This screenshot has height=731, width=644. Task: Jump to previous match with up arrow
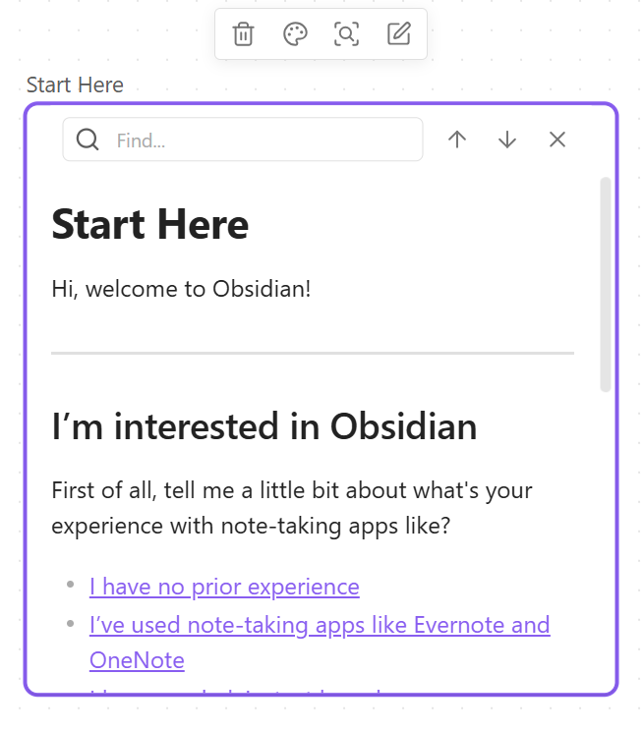[x=456, y=140]
